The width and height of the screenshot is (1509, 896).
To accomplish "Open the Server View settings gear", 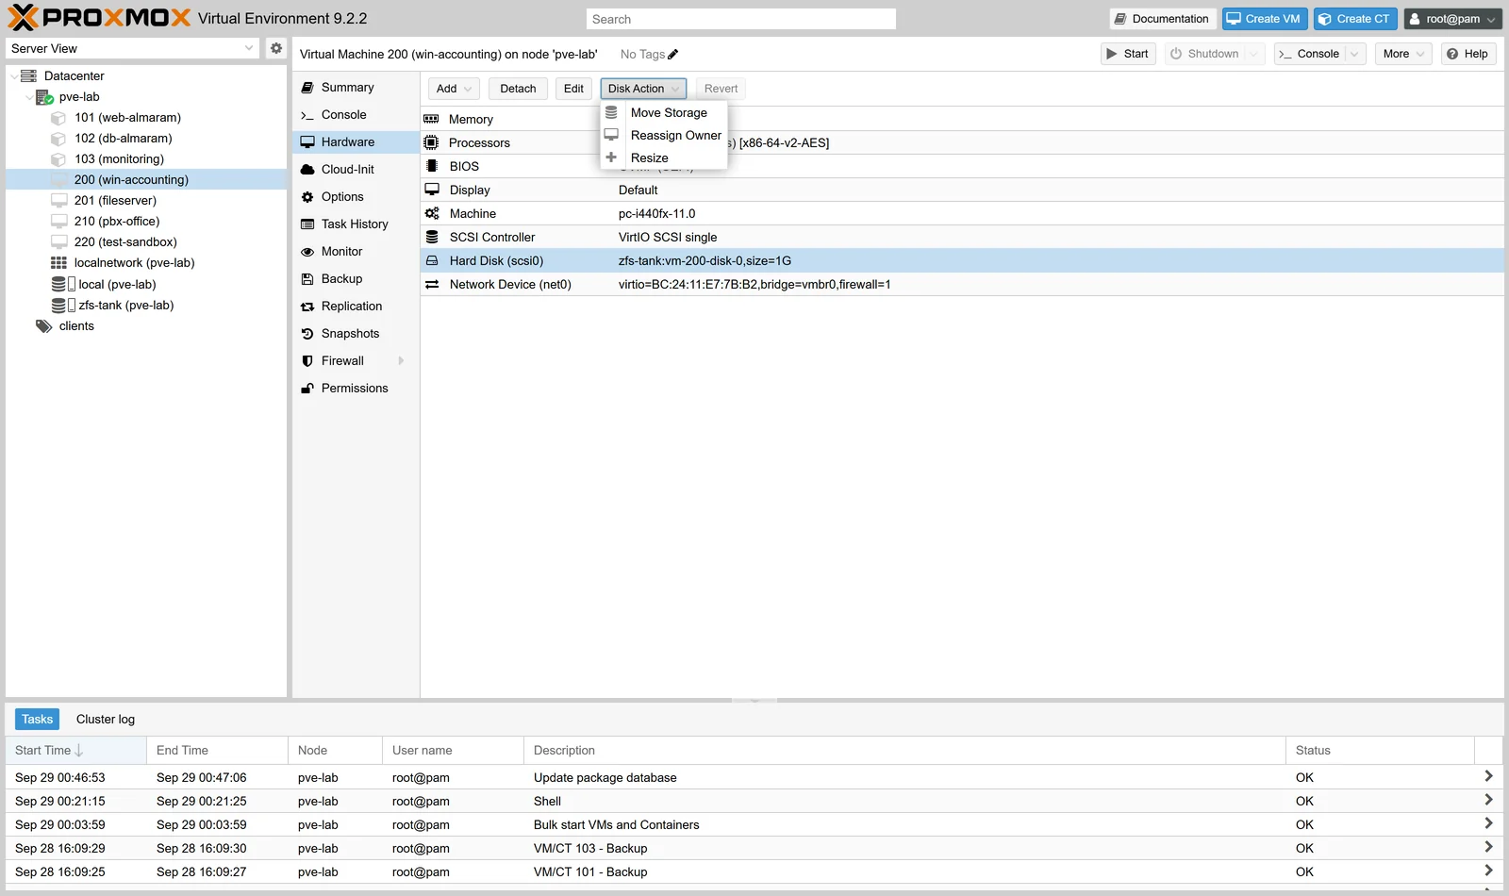I will (x=275, y=48).
